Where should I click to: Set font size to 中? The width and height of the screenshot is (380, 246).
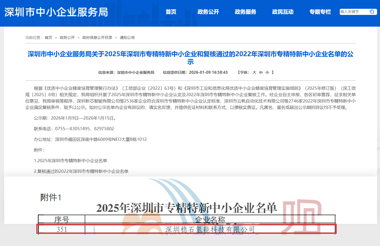pyautogui.click(x=261, y=72)
